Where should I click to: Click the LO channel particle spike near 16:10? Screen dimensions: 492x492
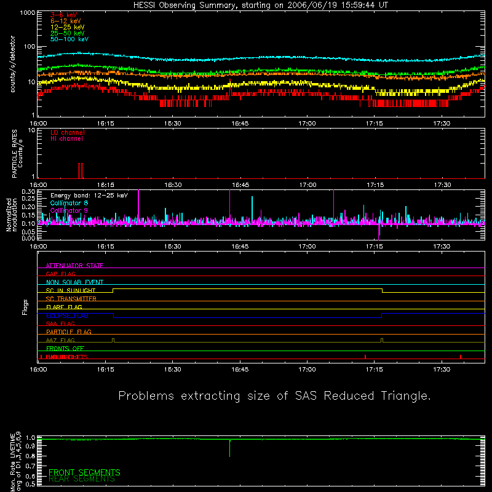tap(81, 171)
